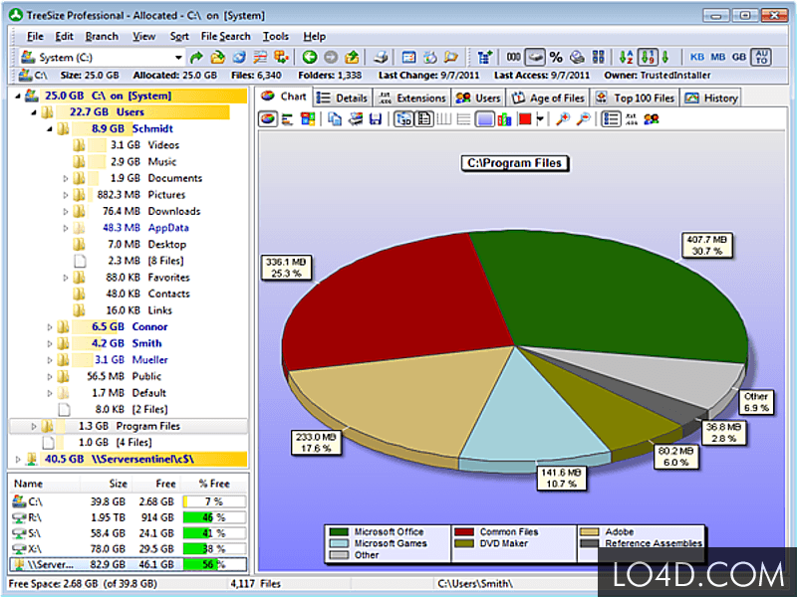Open the System (C:) drive dropdown
The height and width of the screenshot is (597, 797).
point(178,58)
